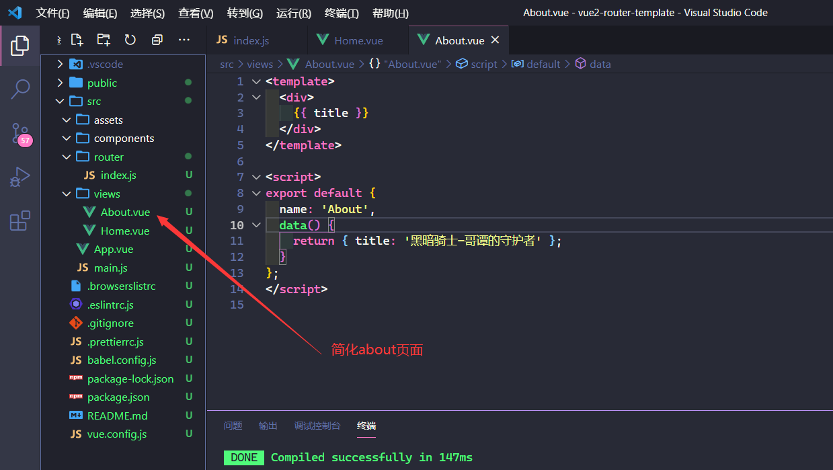
Task: Collapse all folders in explorer
Action: tap(157, 40)
